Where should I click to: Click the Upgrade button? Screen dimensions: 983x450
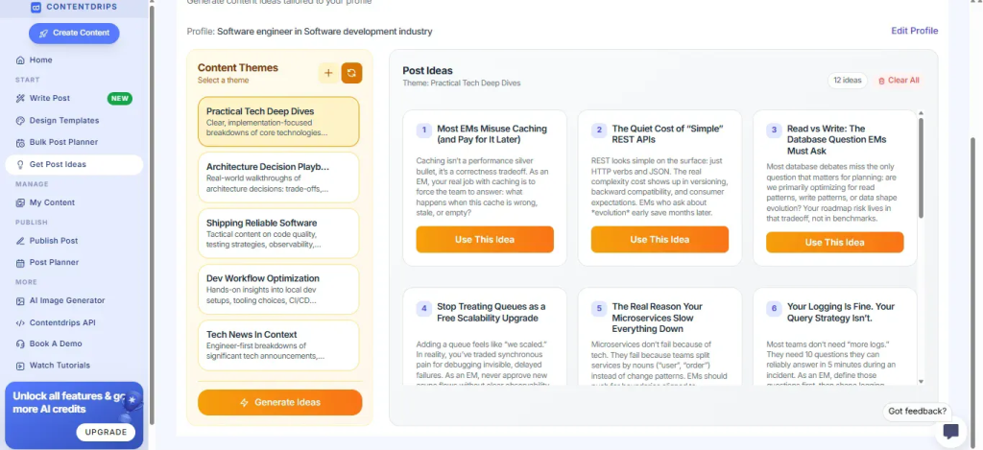point(106,432)
